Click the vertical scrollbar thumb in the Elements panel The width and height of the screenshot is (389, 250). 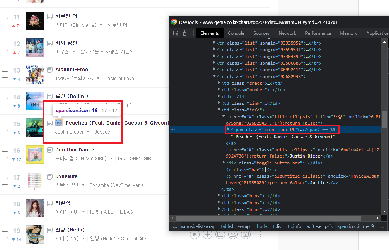[x=384, y=119]
